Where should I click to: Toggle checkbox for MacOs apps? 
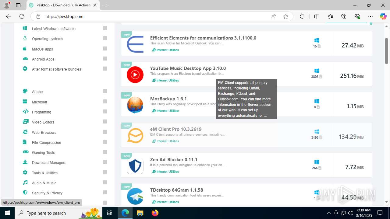(105, 48)
